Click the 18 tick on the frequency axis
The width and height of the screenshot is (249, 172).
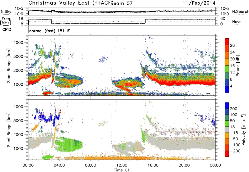(21, 19)
